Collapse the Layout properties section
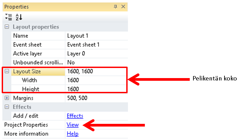The width and height of the screenshot is (239, 139). click(x=7, y=27)
